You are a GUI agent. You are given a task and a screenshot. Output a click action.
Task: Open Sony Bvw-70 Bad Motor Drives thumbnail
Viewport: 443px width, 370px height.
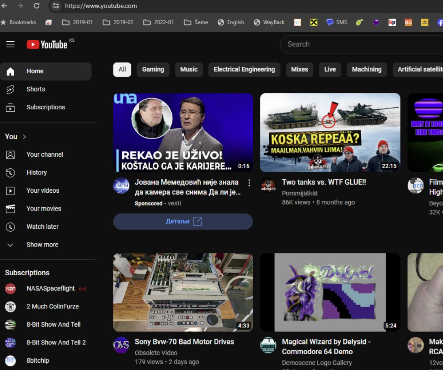pos(183,292)
